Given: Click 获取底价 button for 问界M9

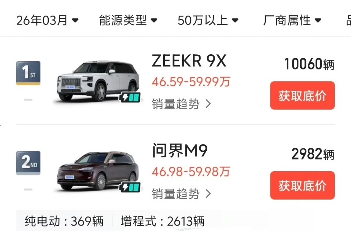Looking at the screenshot, I should coord(303,185).
